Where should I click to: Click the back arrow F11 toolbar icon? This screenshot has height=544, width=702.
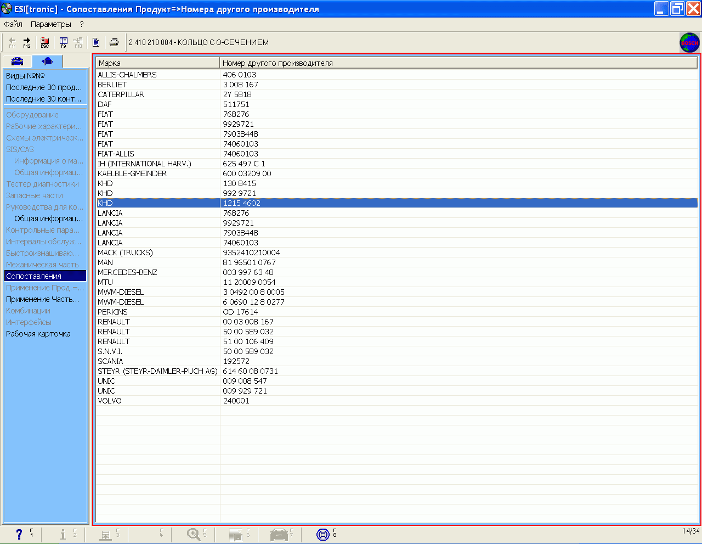pyautogui.click(x=12, y=42)
